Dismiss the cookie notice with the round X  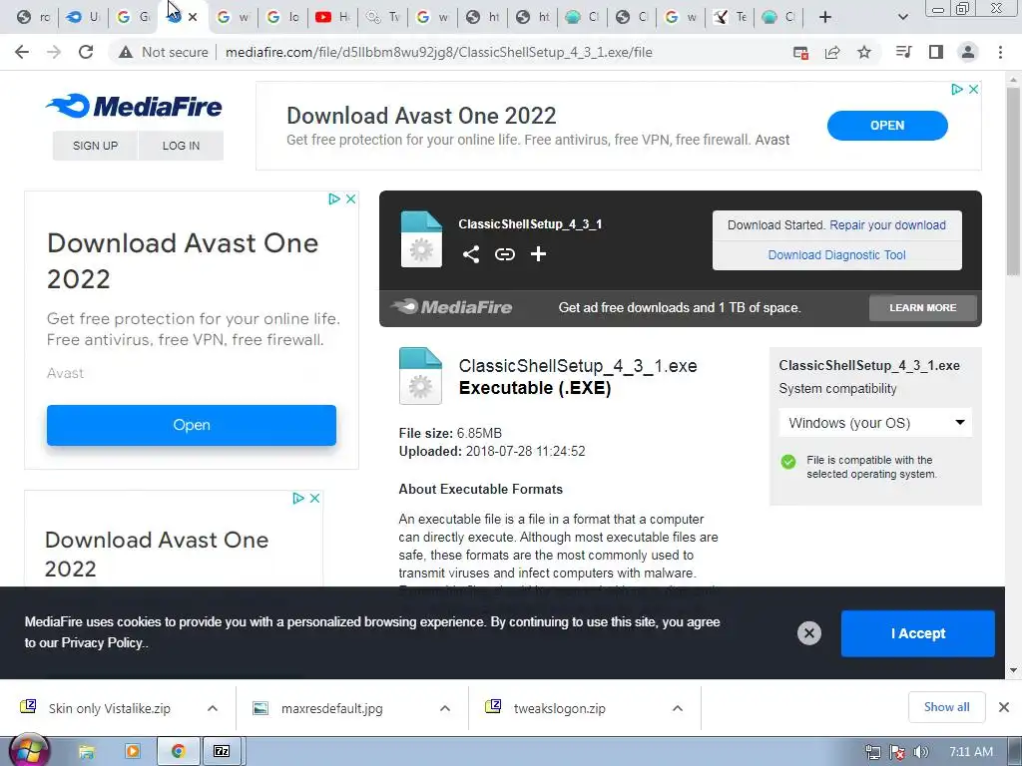[808, 633]
